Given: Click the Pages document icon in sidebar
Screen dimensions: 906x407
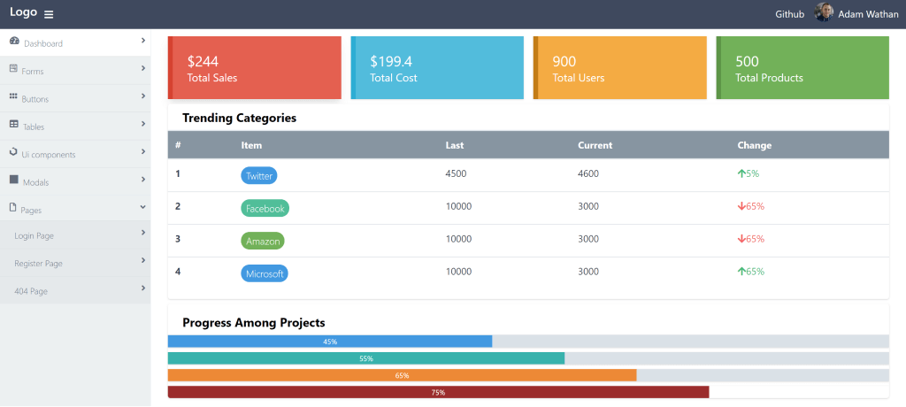Looking at the screenshot, I should pos(13,208).
